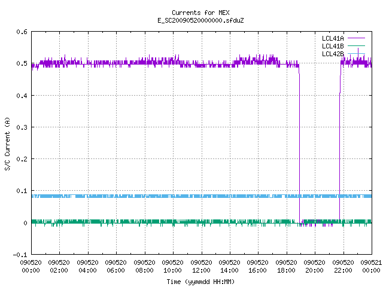The width and height of the screenshot is (383, 287).
Task: Click the y-axis label 'S/C Current (A)'
Action: coord(8,143)
